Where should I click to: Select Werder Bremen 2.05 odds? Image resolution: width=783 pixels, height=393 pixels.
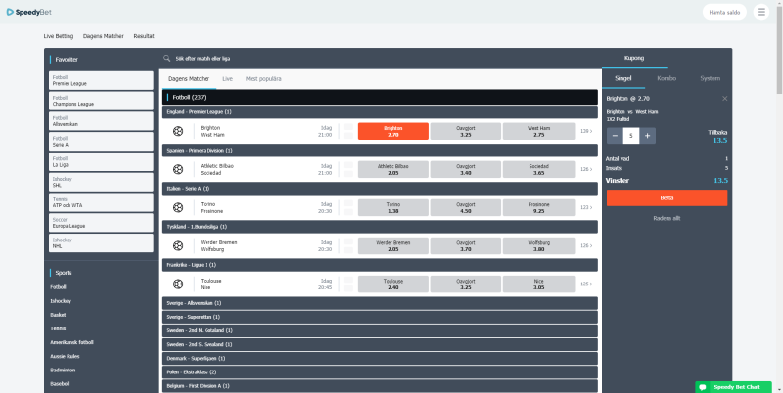click(x=393, y=246)
